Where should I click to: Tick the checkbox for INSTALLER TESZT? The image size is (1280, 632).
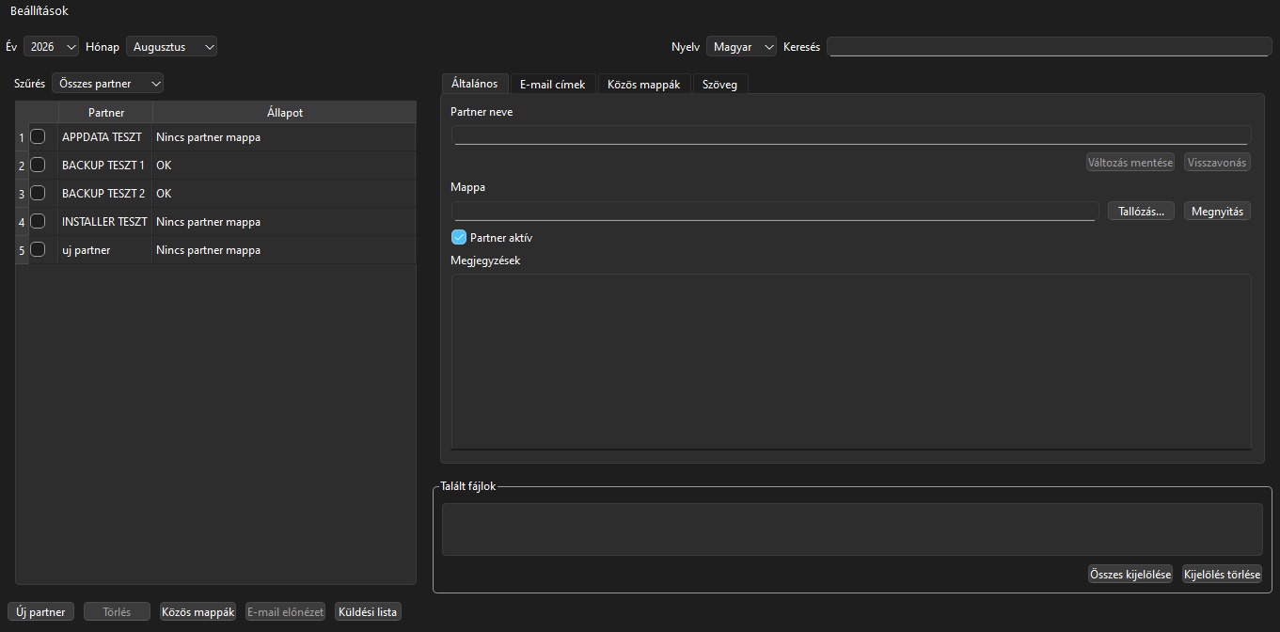[38, 221]
